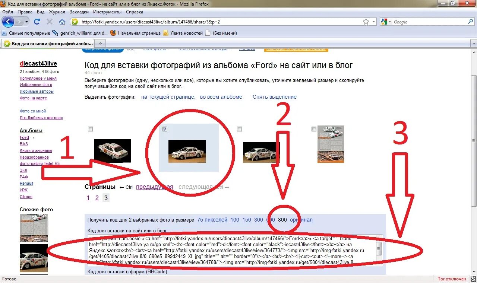
Task: Select 'Код для вставки фотографий' tab
Action: 48,44
